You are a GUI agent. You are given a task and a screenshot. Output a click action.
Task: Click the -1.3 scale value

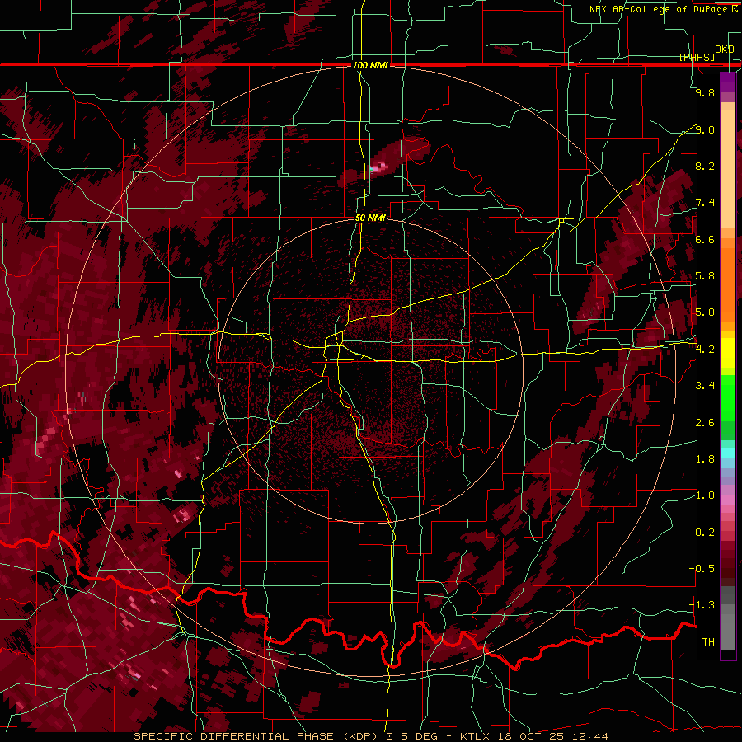point(702,605)
